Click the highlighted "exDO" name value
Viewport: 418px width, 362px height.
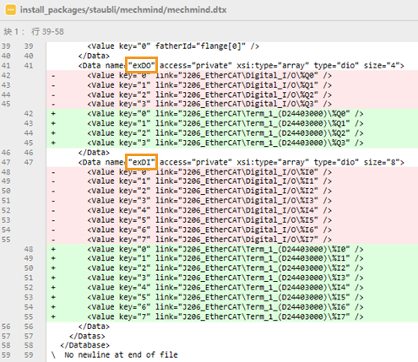[x=142, y=65]
